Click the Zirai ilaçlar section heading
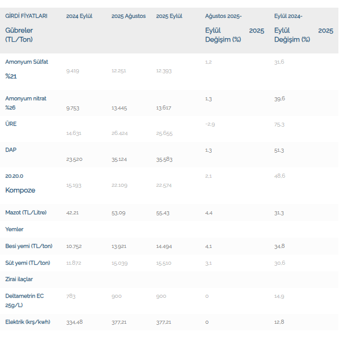 [19, 279]
